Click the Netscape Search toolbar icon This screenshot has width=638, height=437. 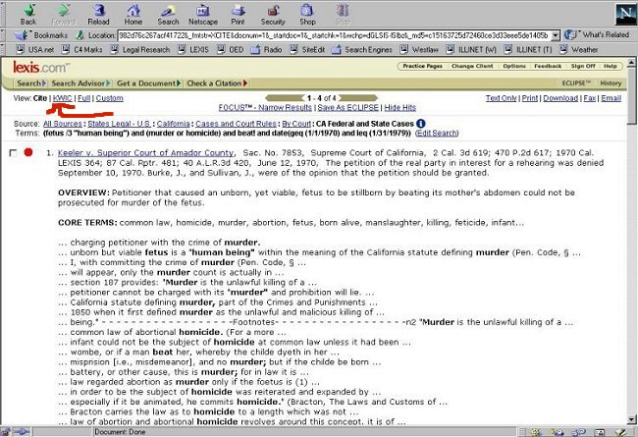coord(168,13)
